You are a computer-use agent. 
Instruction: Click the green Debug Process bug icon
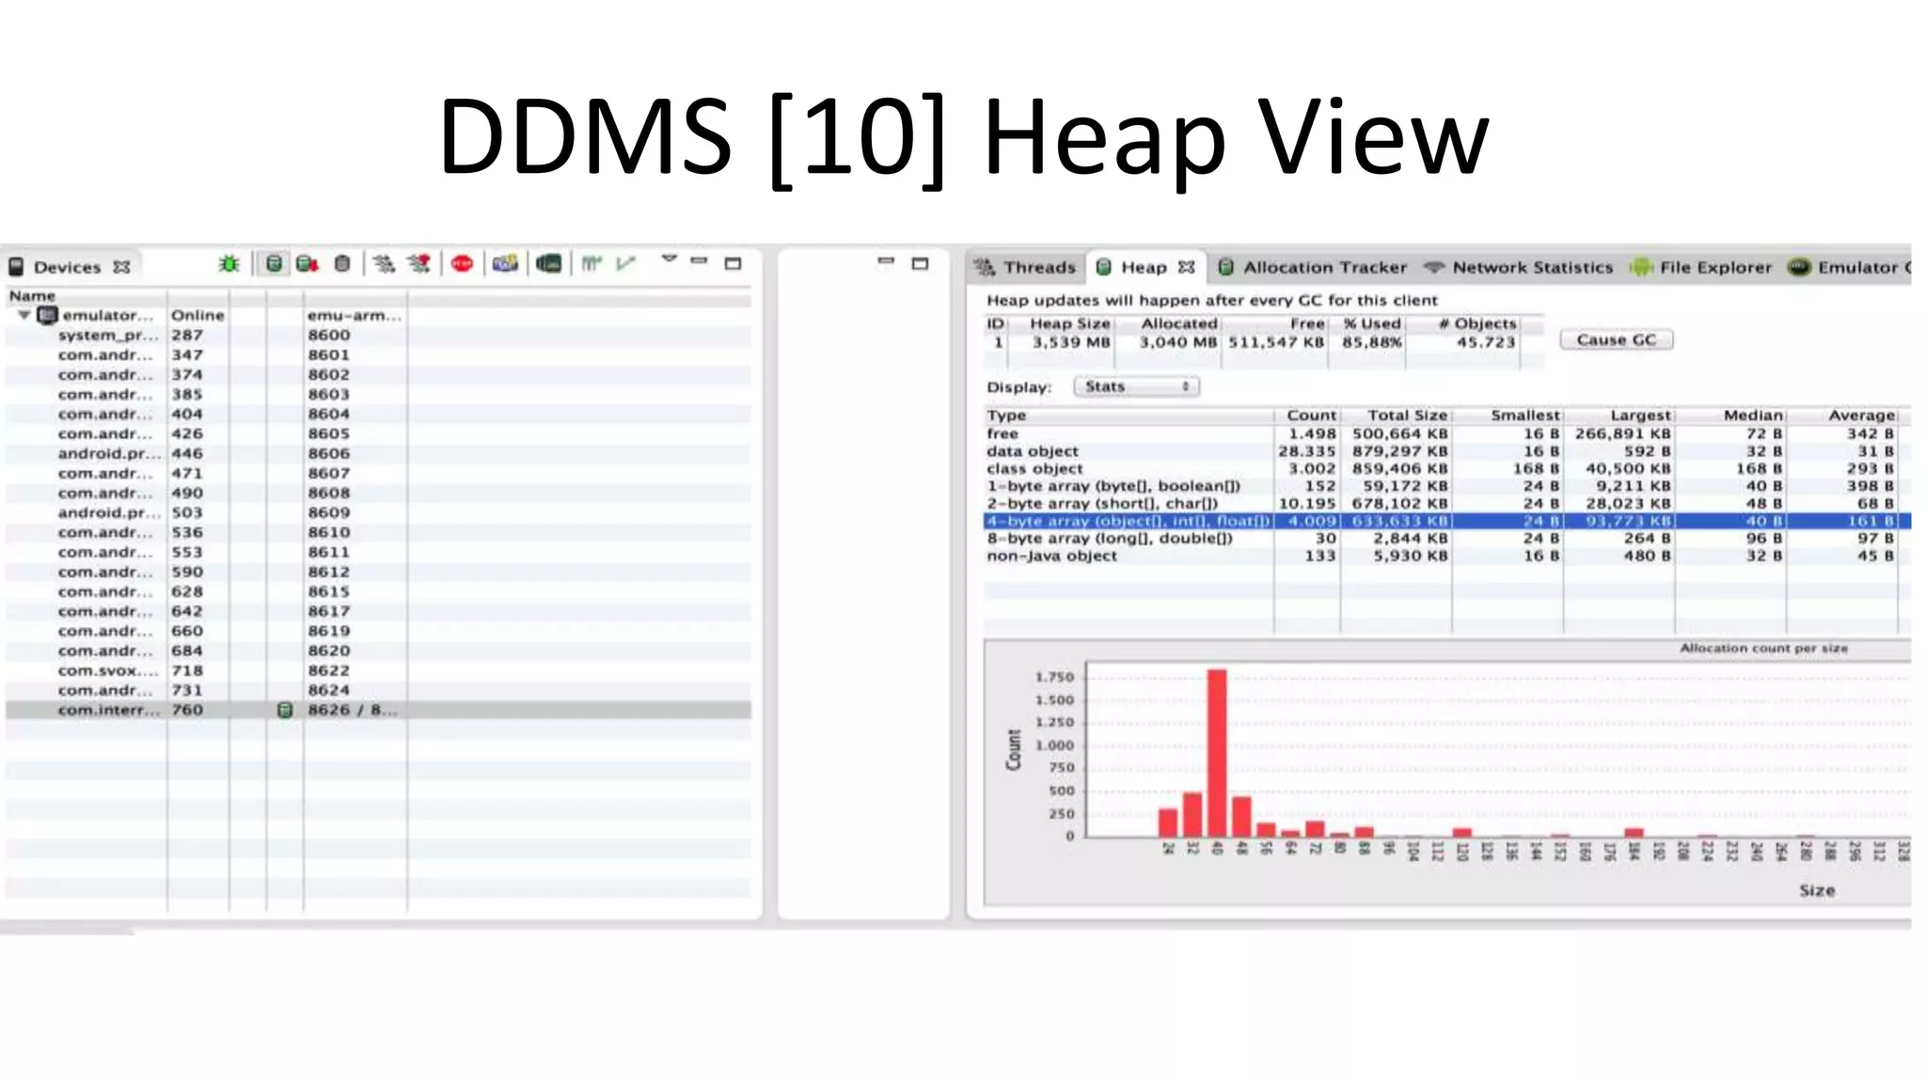pyautogui.click(x=229, y=264)
